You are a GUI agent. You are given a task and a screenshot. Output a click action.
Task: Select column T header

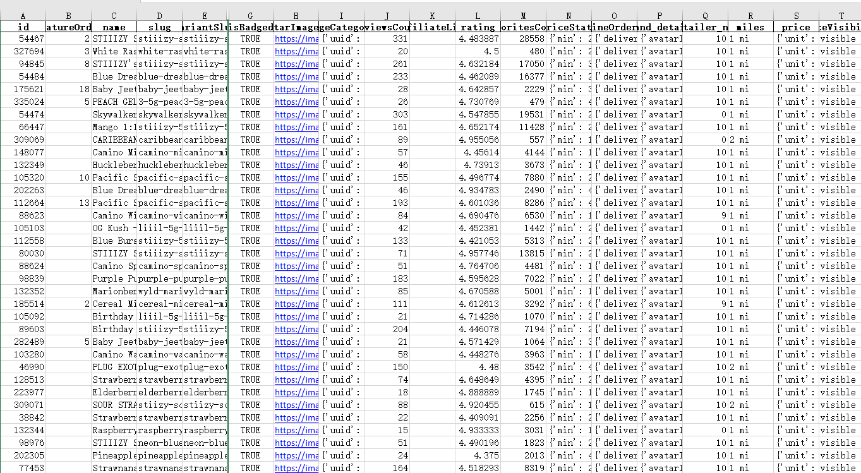(x=841, y=16)
